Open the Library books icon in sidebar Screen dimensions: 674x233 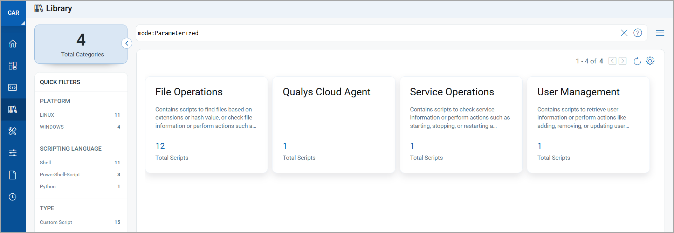13,110
